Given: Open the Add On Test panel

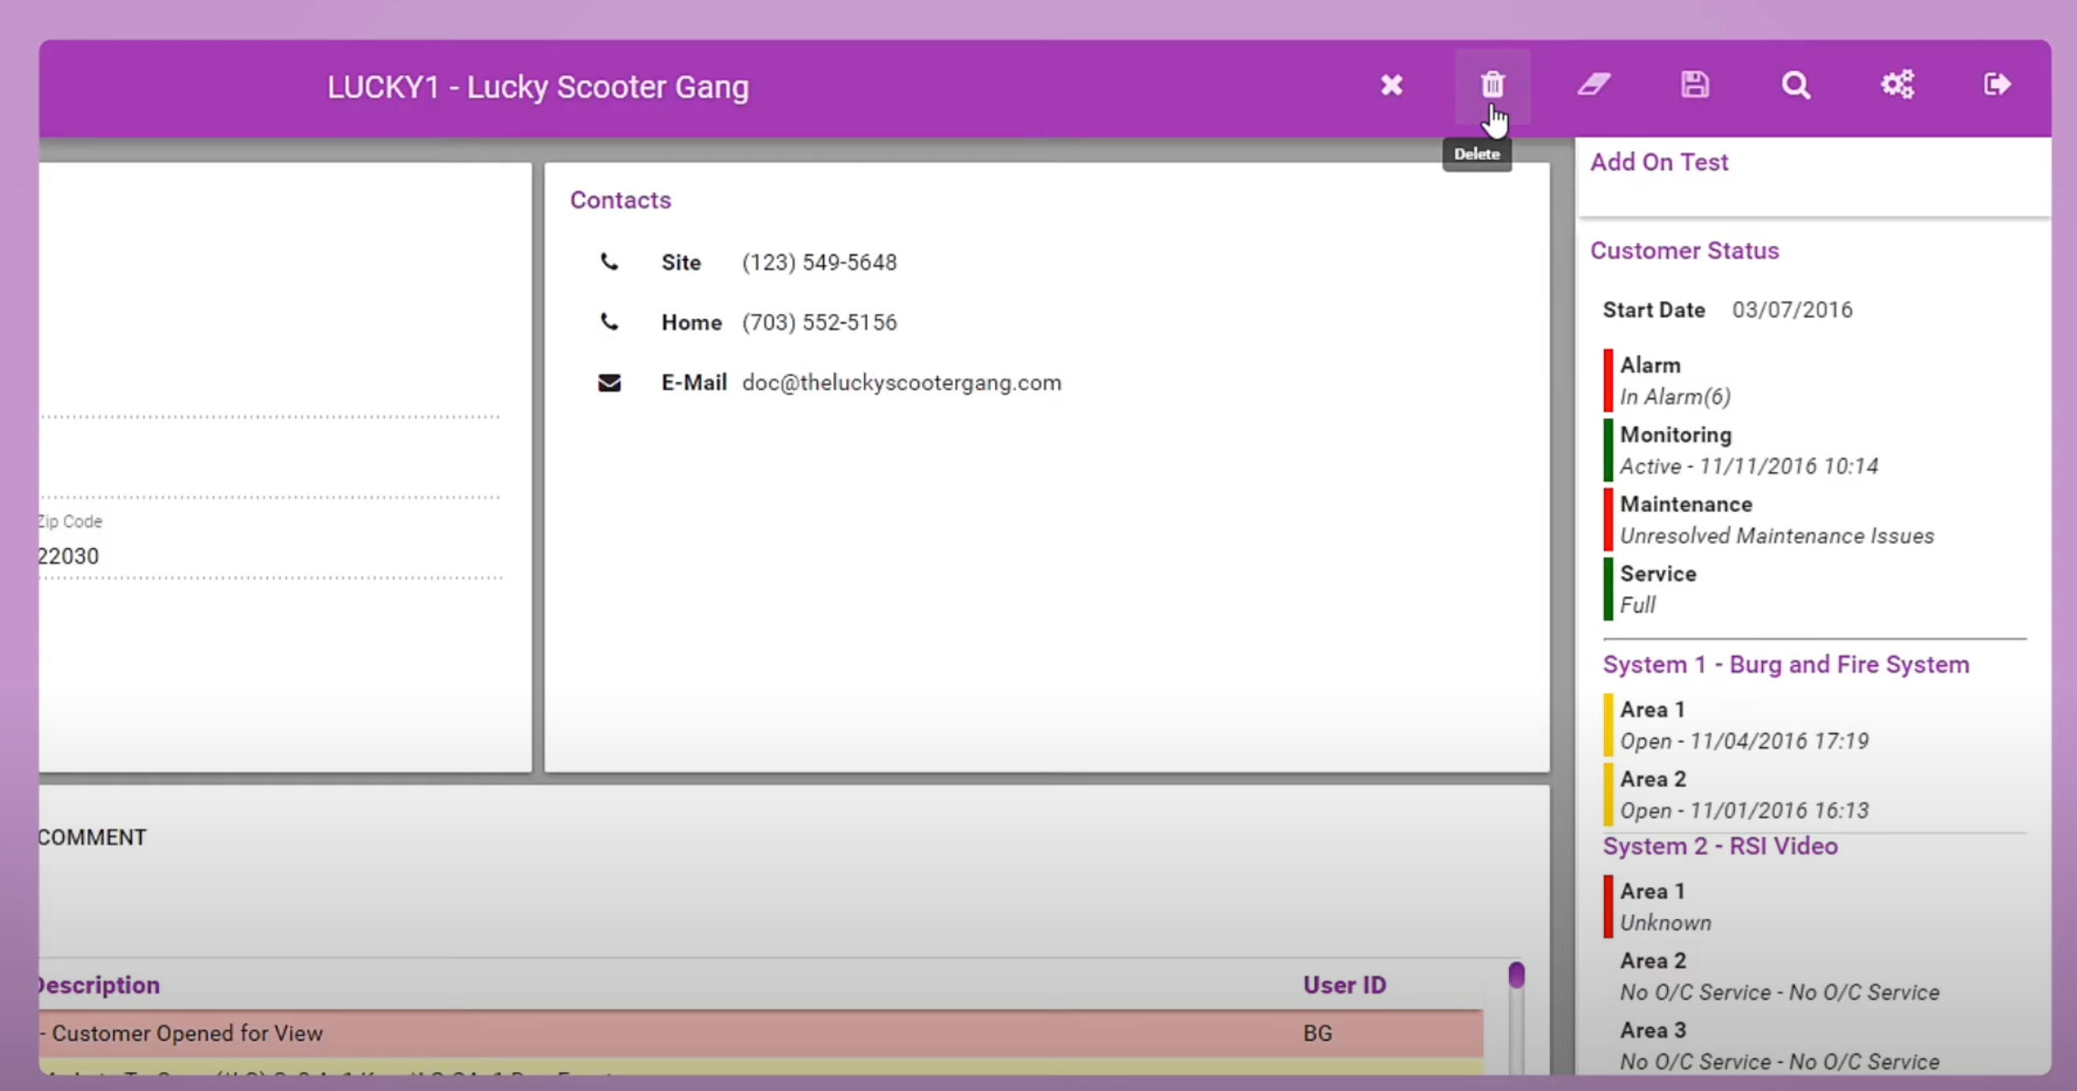Looking at the screenshot, I should [x=1660, y=162].
